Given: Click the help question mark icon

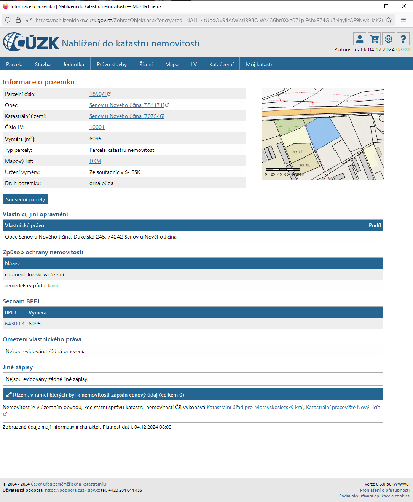Looking at the screenshot, I should [403, 39].
